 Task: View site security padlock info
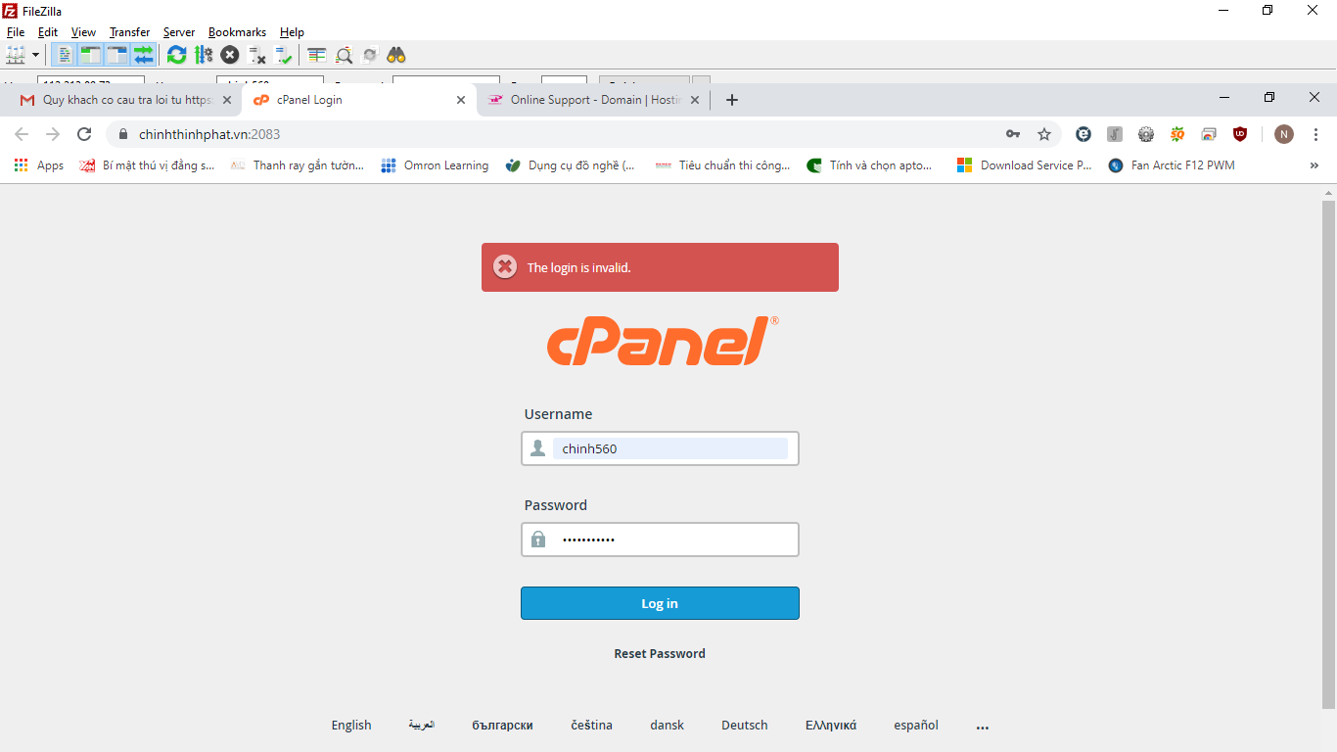click(122, 134)
